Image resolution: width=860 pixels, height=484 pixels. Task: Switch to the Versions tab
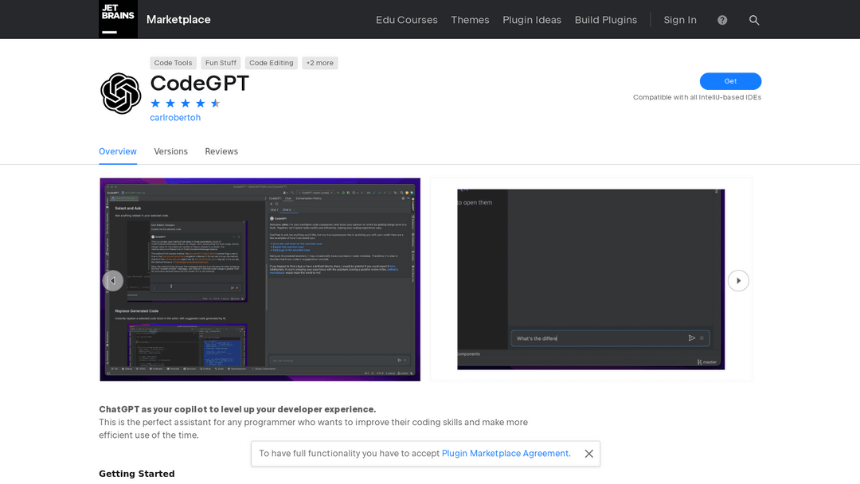pos(170,151)
